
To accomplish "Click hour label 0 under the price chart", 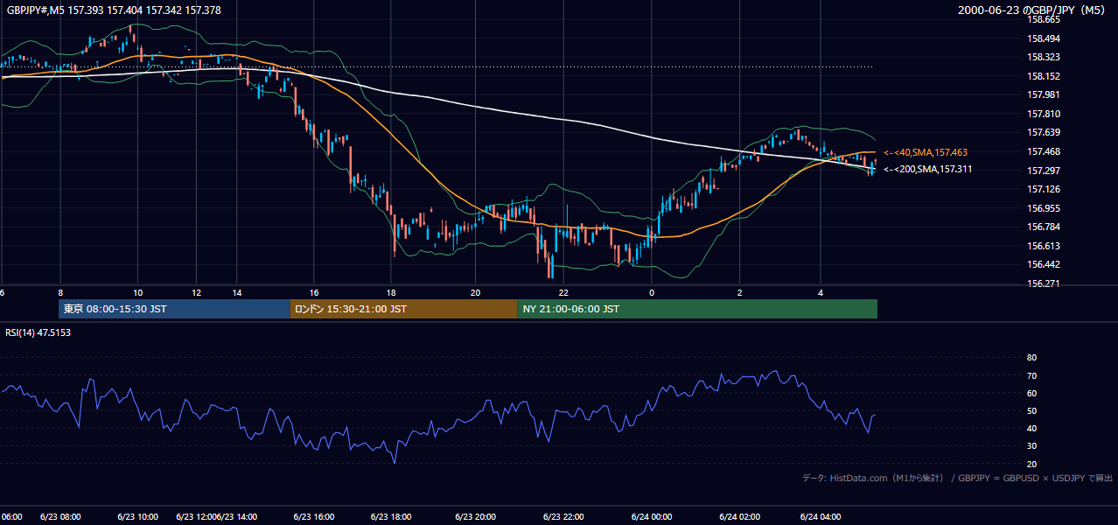I will (652, 292).
